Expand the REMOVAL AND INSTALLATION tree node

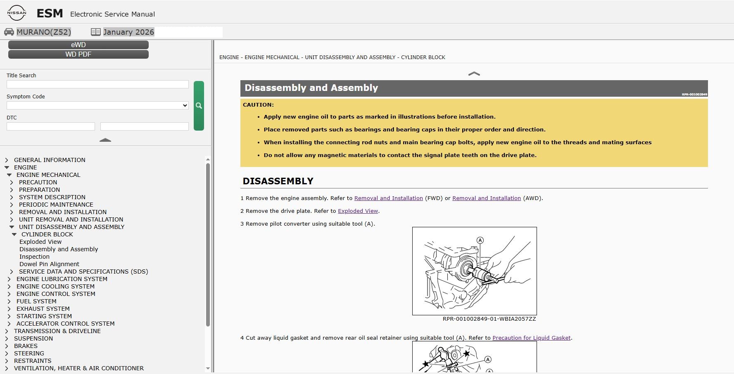pos(12,212)
